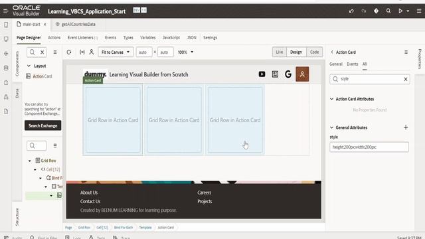Reload the page canvas
This screenshot has height=239, width=425.
coord(69,52)
